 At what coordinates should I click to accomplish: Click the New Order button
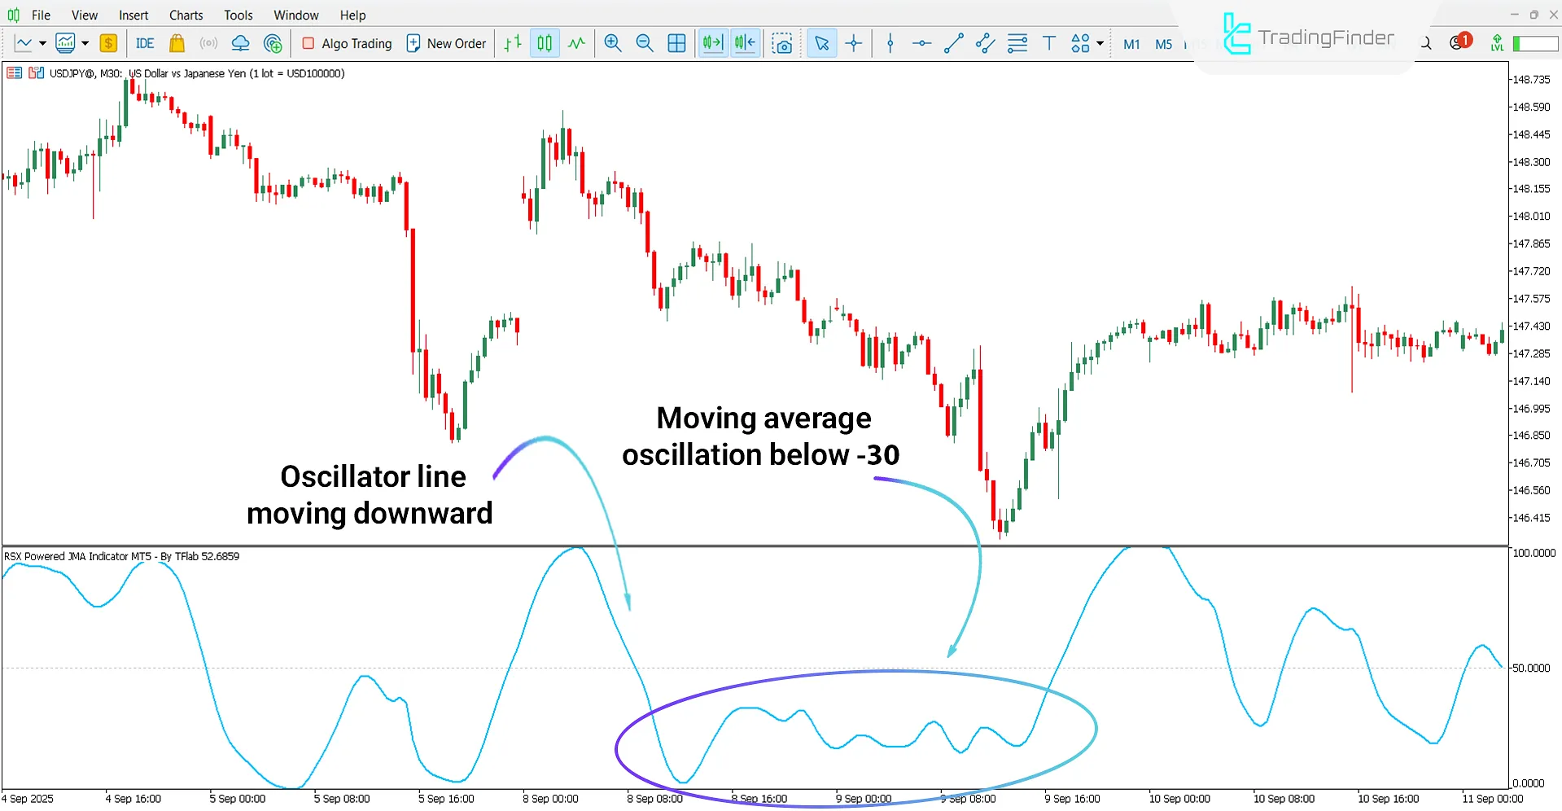click(446, 43)
